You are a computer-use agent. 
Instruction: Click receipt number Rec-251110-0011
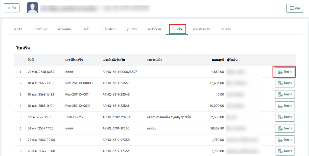point(78,94)
